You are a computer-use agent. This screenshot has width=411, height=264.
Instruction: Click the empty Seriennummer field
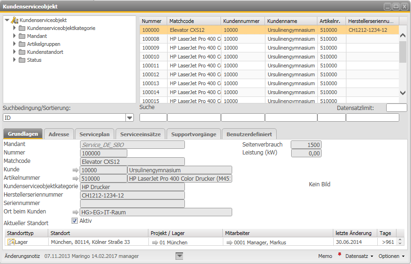pos(132,204)
